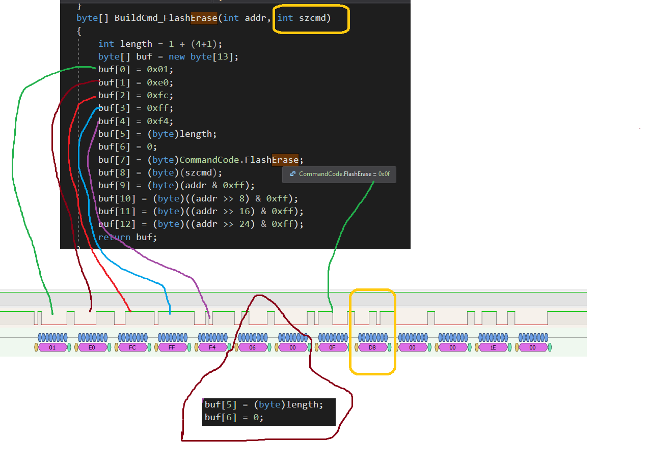Screen dimensions: 650x468
Task: Select decoded byte '06' in the analyzer trace
Action: (253, 347)
